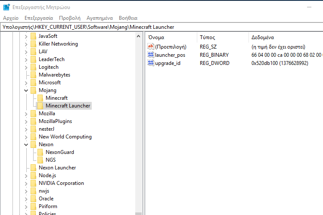The width and height of the screenshot is (323, 215).
Task: Select the nwjs key label
Action: click(x=44, y=191)
